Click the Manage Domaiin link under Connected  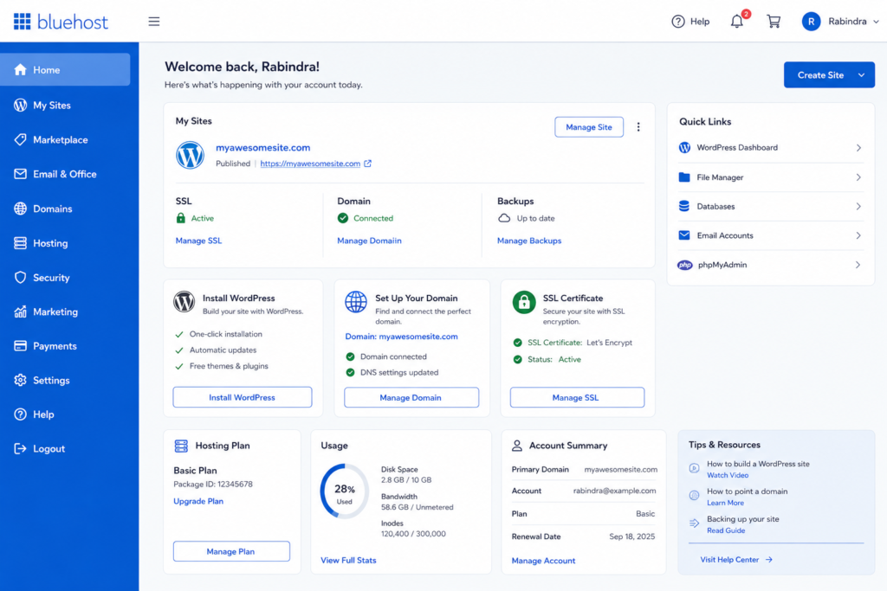click(369, 241)
